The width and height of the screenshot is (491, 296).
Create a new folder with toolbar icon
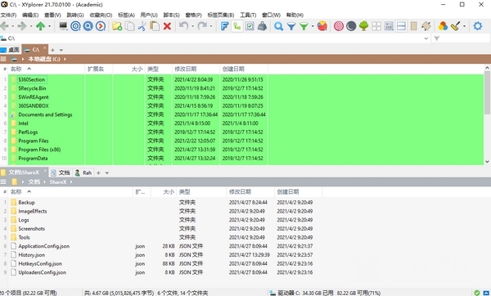coord(117,26)
